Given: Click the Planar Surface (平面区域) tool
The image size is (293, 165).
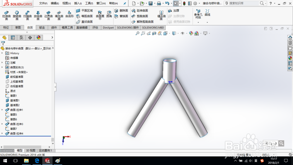Looking at the screenshot, I should 84,11.
